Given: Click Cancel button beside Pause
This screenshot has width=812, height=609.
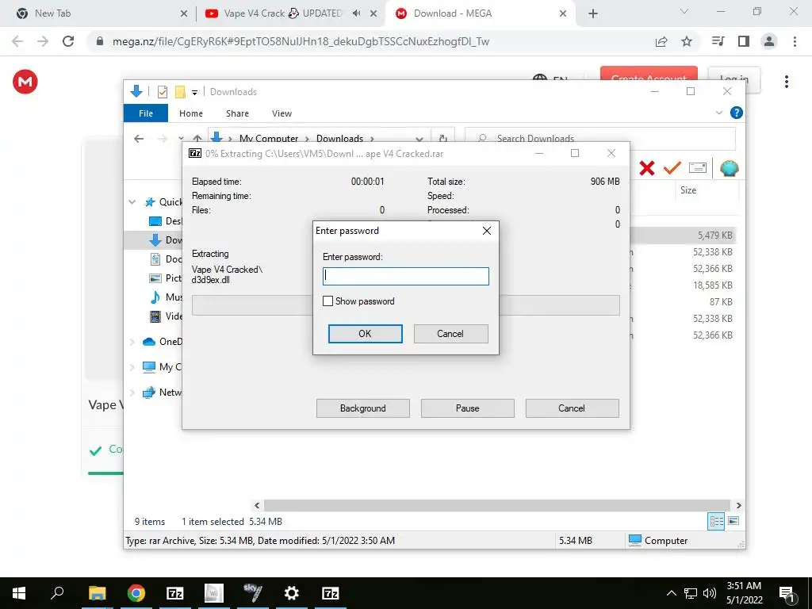Looking at the screenshot, I should [573, 408].
